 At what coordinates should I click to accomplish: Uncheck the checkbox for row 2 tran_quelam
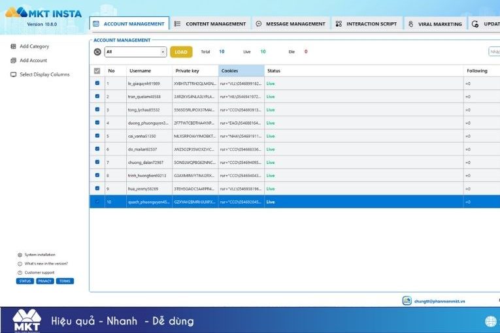[x=97, y=96]
